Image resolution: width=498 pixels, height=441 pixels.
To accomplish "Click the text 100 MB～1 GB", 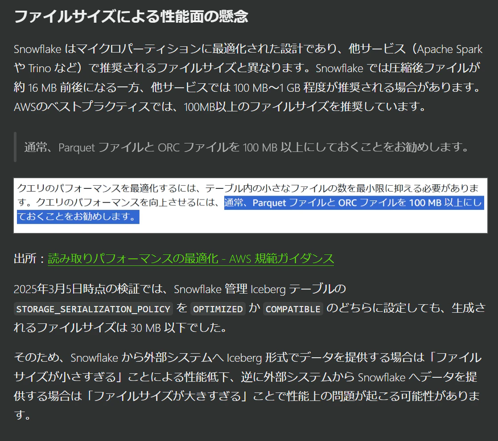I will 267,88.
